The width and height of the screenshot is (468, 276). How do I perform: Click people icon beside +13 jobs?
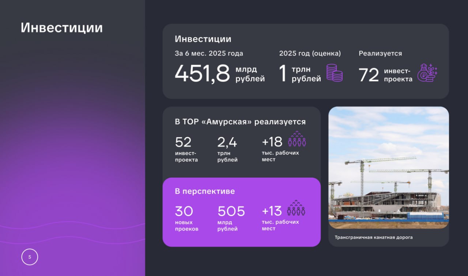tap(296, 208)
